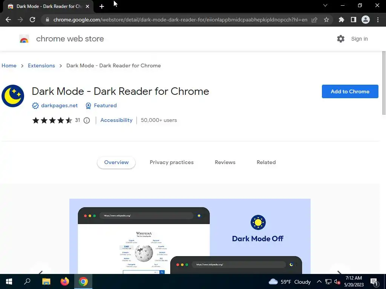Open Firefox from taskbar
Image resolution: width=386 pixels, height=289 pixels.
pos(65,281)
